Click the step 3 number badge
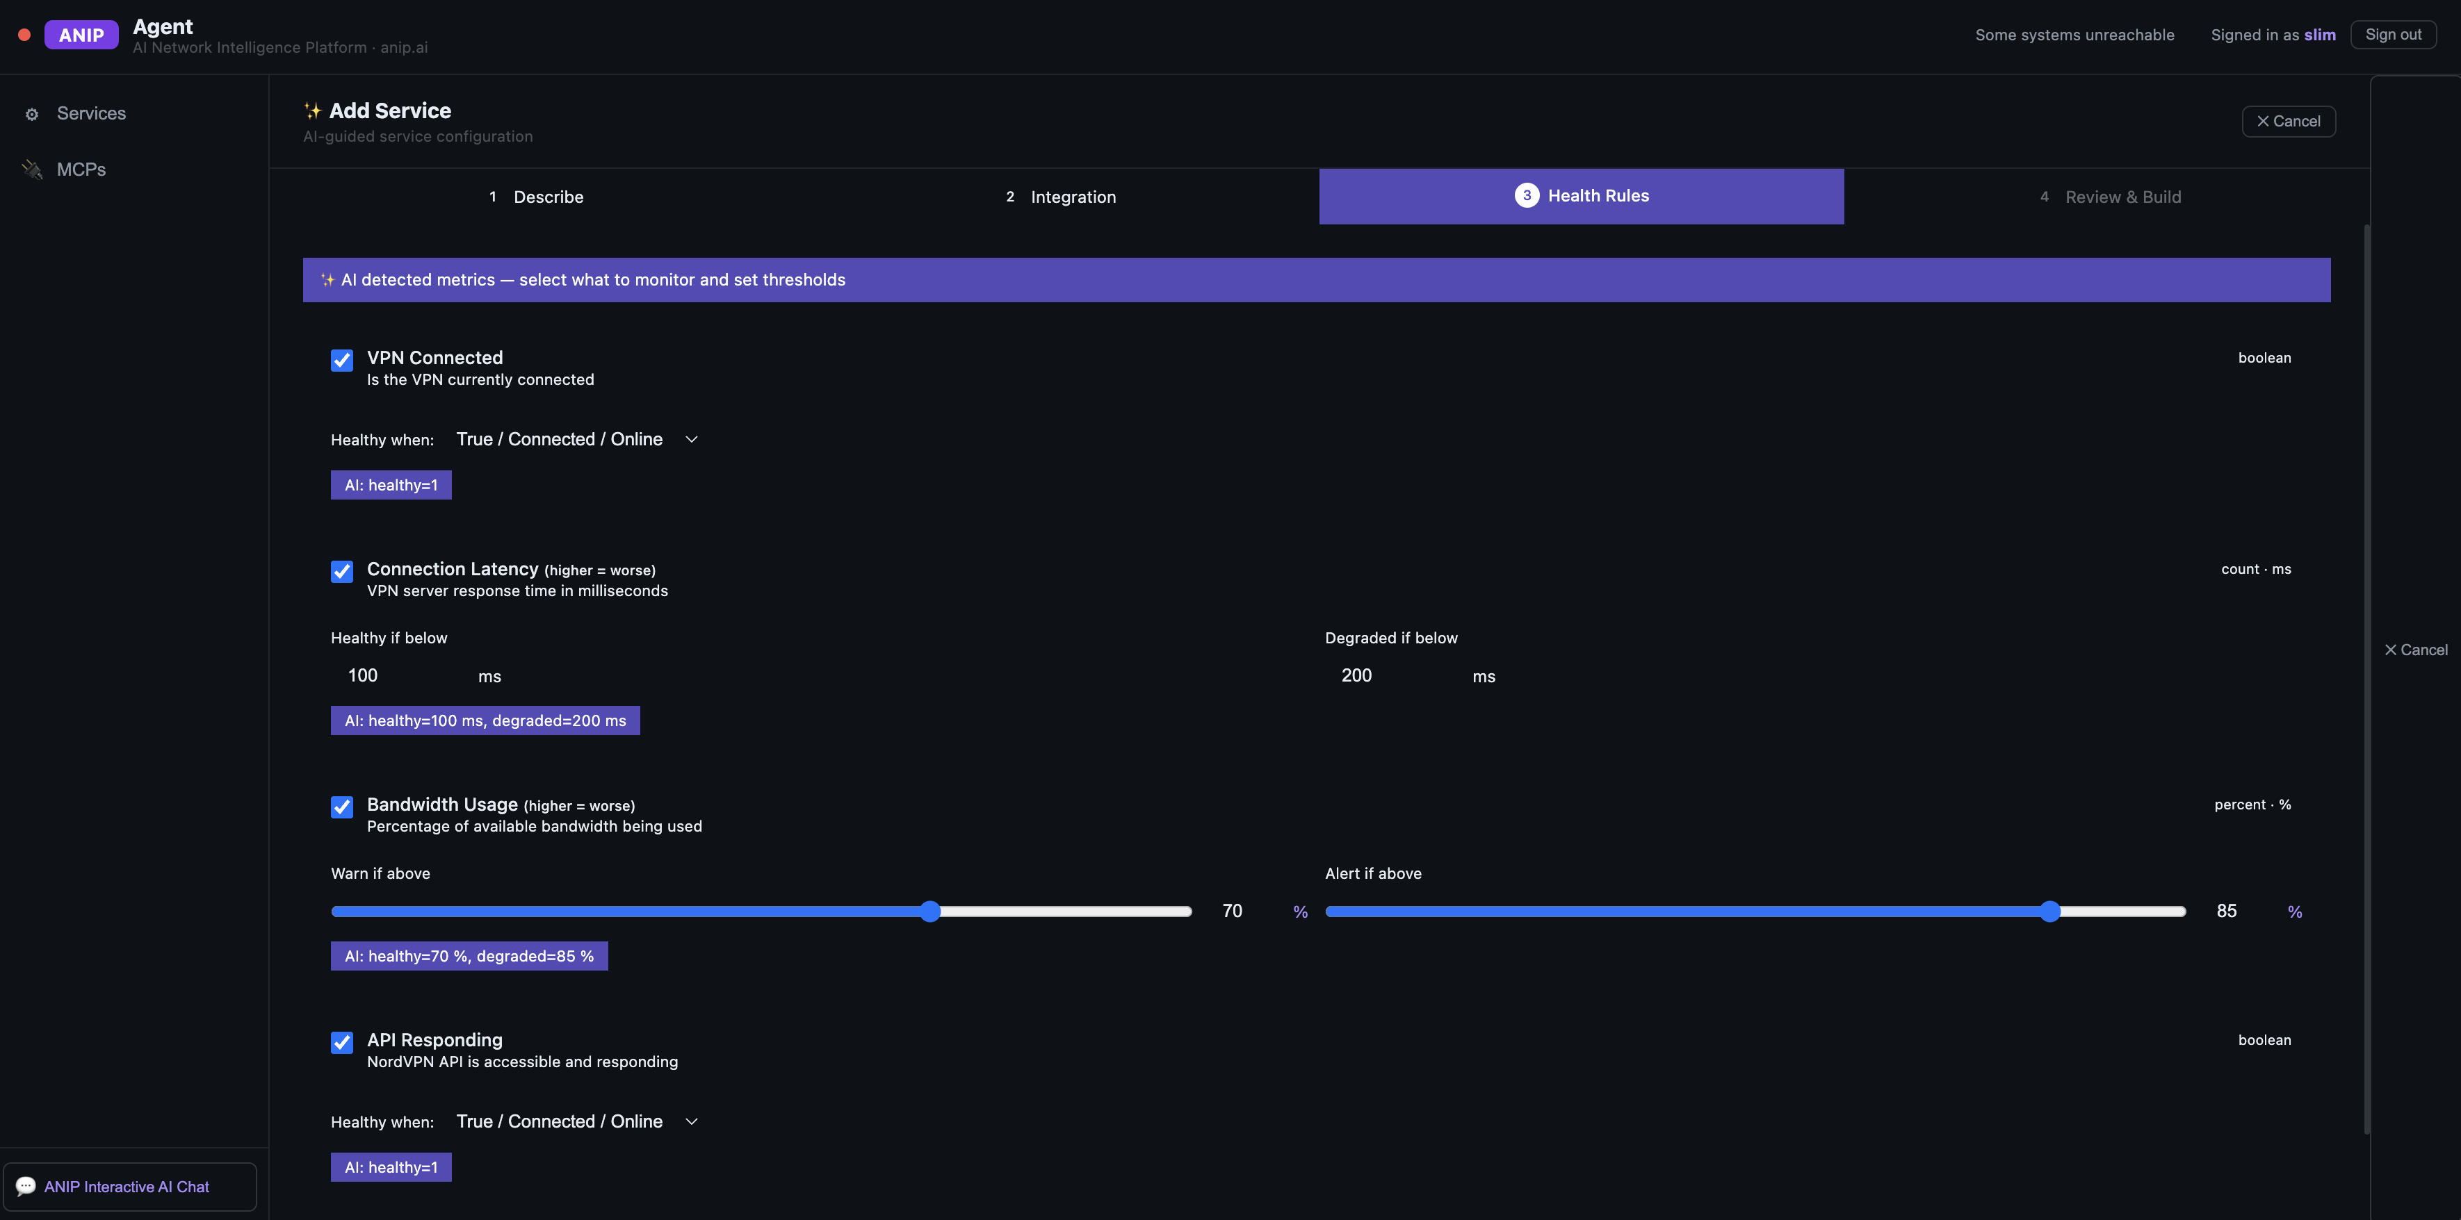2461x1220 pixels. click(1527, 196)
